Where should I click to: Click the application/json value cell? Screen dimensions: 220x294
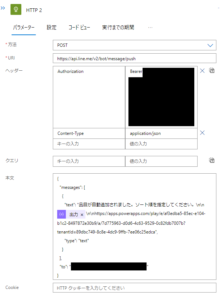pos(161,133)
